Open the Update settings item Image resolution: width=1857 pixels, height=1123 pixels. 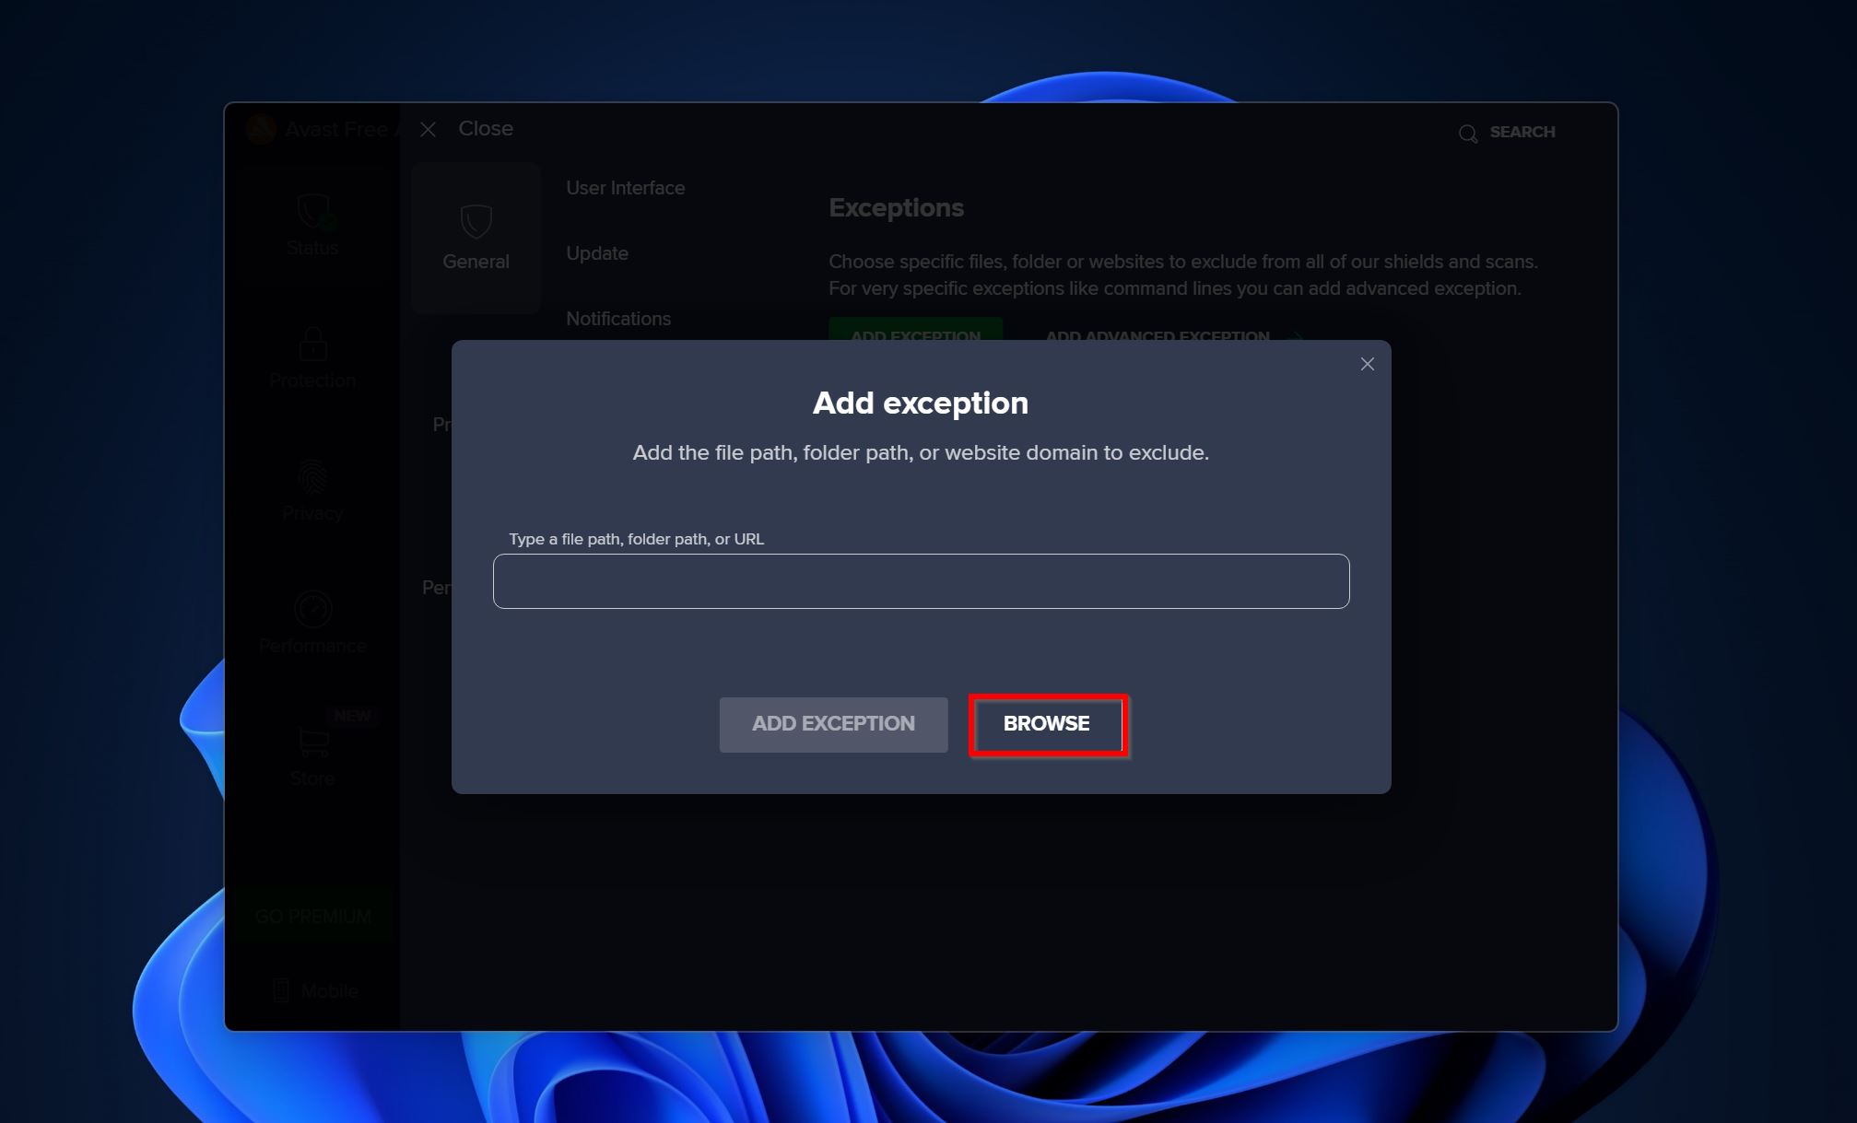pos(597,253)
